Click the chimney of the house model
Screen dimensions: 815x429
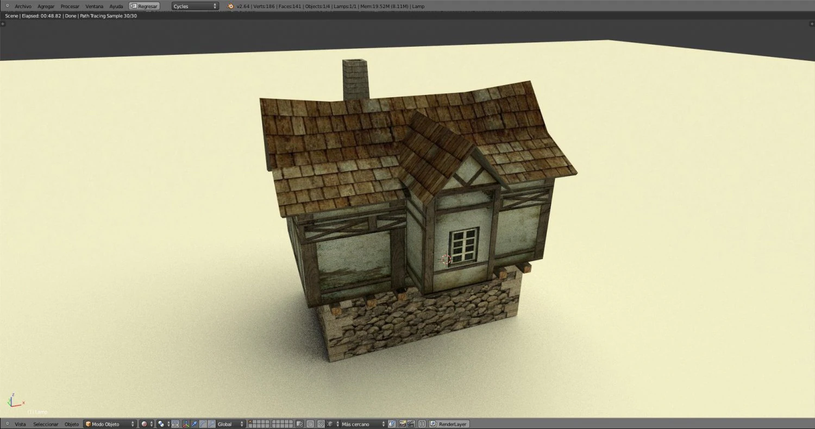pos(356,79)
